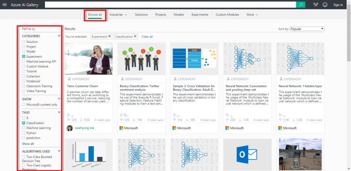Click flask icon on Convolution and pooling card
Screen dimensions: 351x171
pyautogui.click(x=228, y=79)
